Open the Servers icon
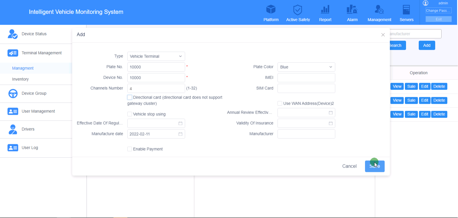This screenshot has height=218, width=458. 406,10
